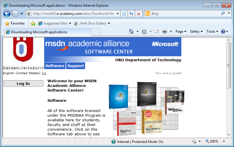The height and width of the screenshot is (147, 234).
Task: Open the Support tab on the page
Action: pyautogui.click(x=75, y=66)
